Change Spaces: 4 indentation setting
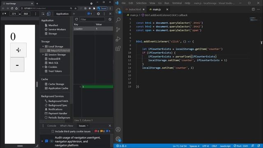The image size is (263, 148). click(x=194, y=146)
